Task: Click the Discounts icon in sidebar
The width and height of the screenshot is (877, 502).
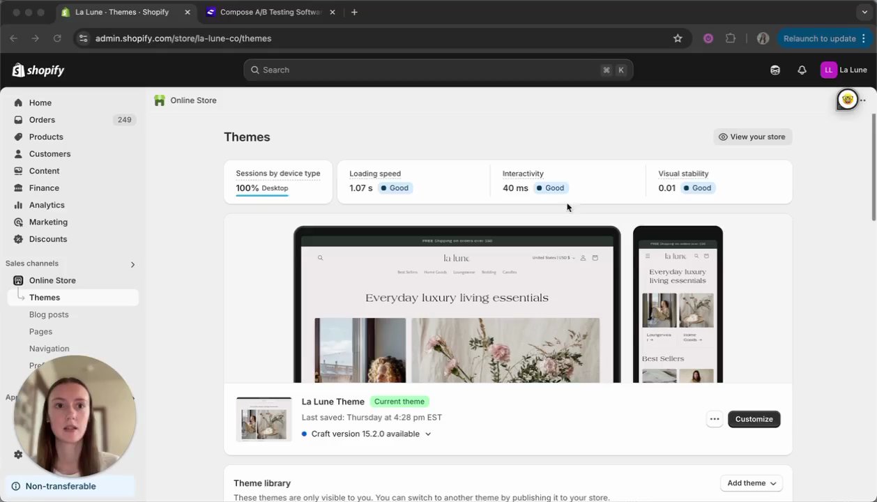Action: (x=18, y=239)
